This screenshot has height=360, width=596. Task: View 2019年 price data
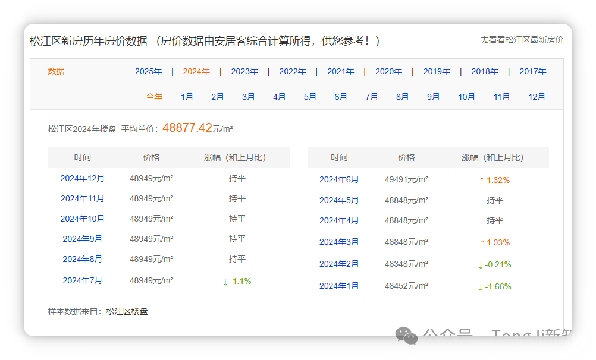click(437, 71)
